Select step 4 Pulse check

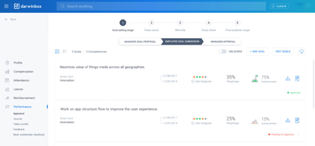[209, 23]
